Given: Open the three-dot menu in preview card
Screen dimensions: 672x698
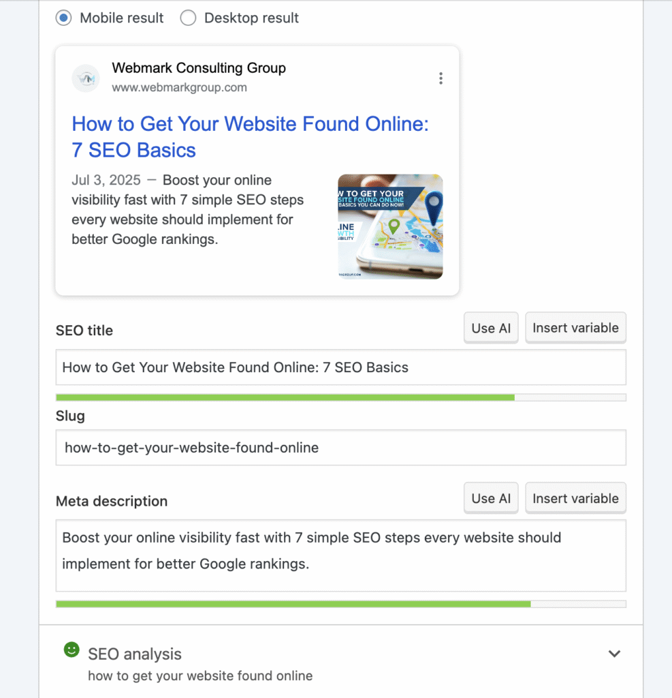Looking at the screenshot, I should [x=441, y=78].
